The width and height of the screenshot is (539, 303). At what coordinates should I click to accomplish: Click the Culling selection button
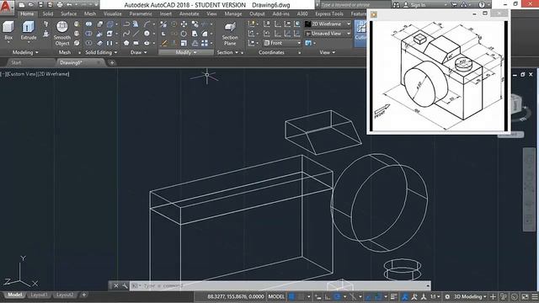(x=360, y=33)
